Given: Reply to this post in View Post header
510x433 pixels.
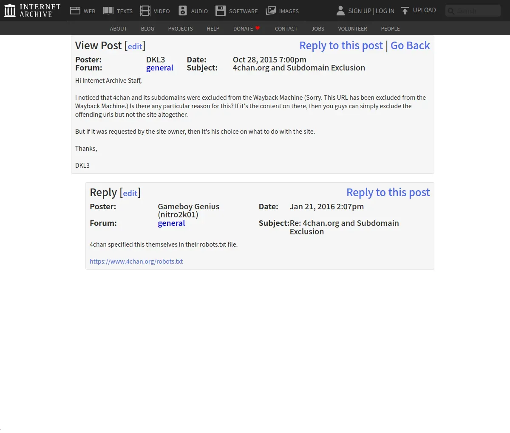Looking at the screenshot, I should (341, 45).
